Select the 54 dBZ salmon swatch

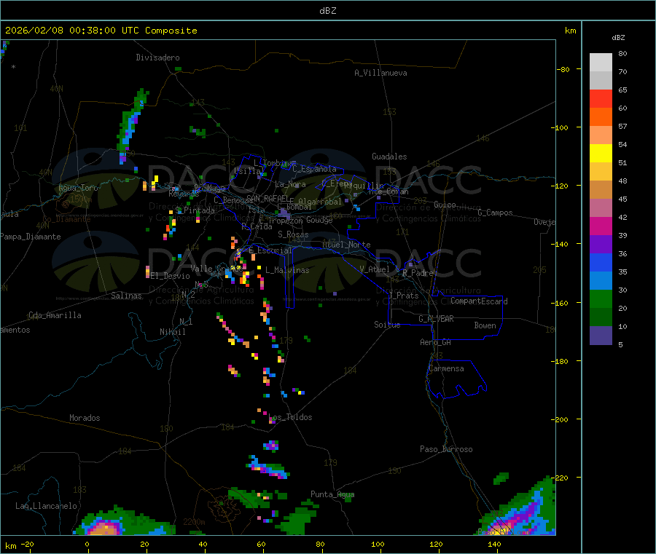[x=601, y=135]
